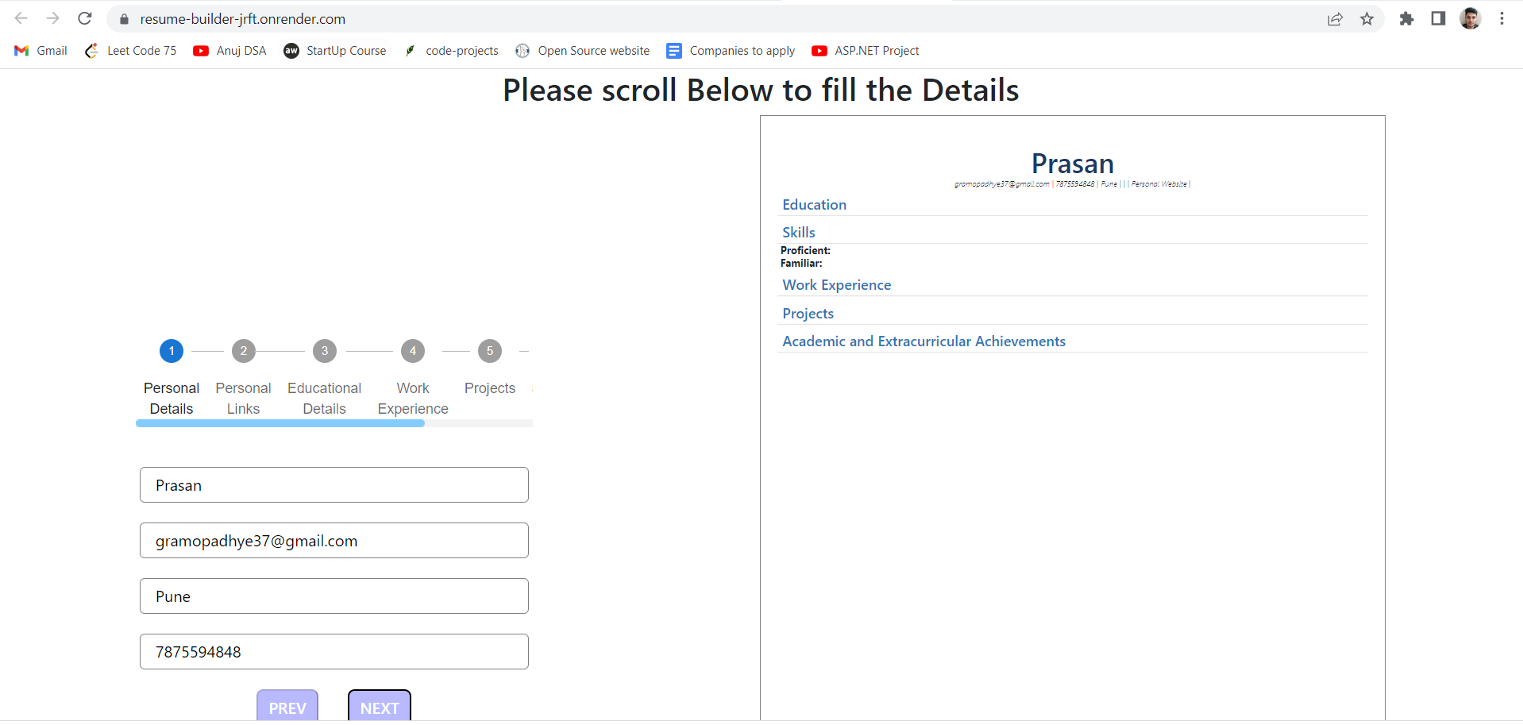
Task: Click the profile avatar icon
Action: tap(1470, 18)
